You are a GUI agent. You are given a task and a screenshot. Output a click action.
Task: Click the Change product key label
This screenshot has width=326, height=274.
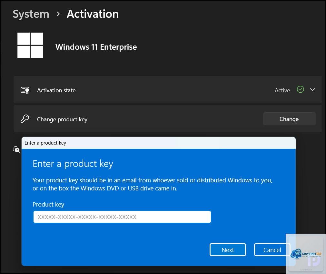coord(62,119)
